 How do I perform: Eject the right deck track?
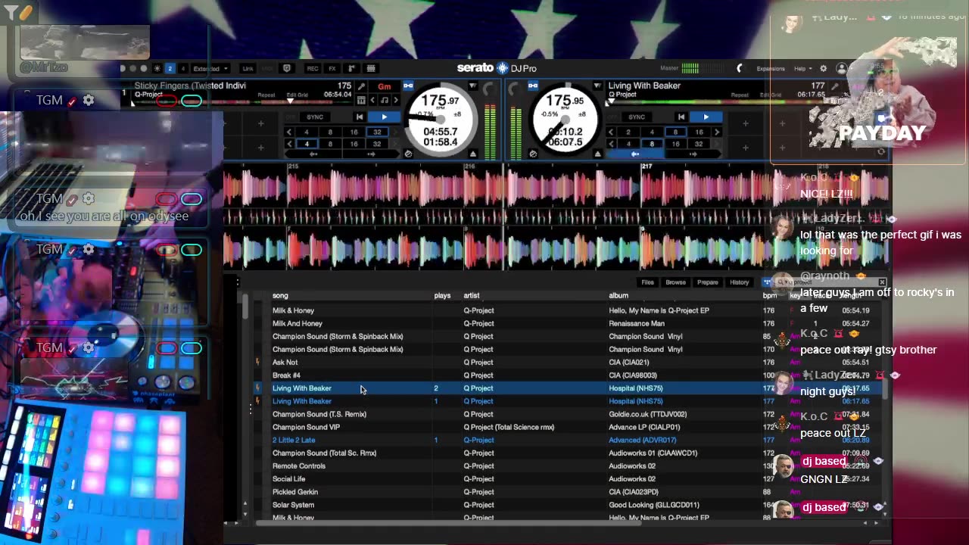(x=598, y=154)
